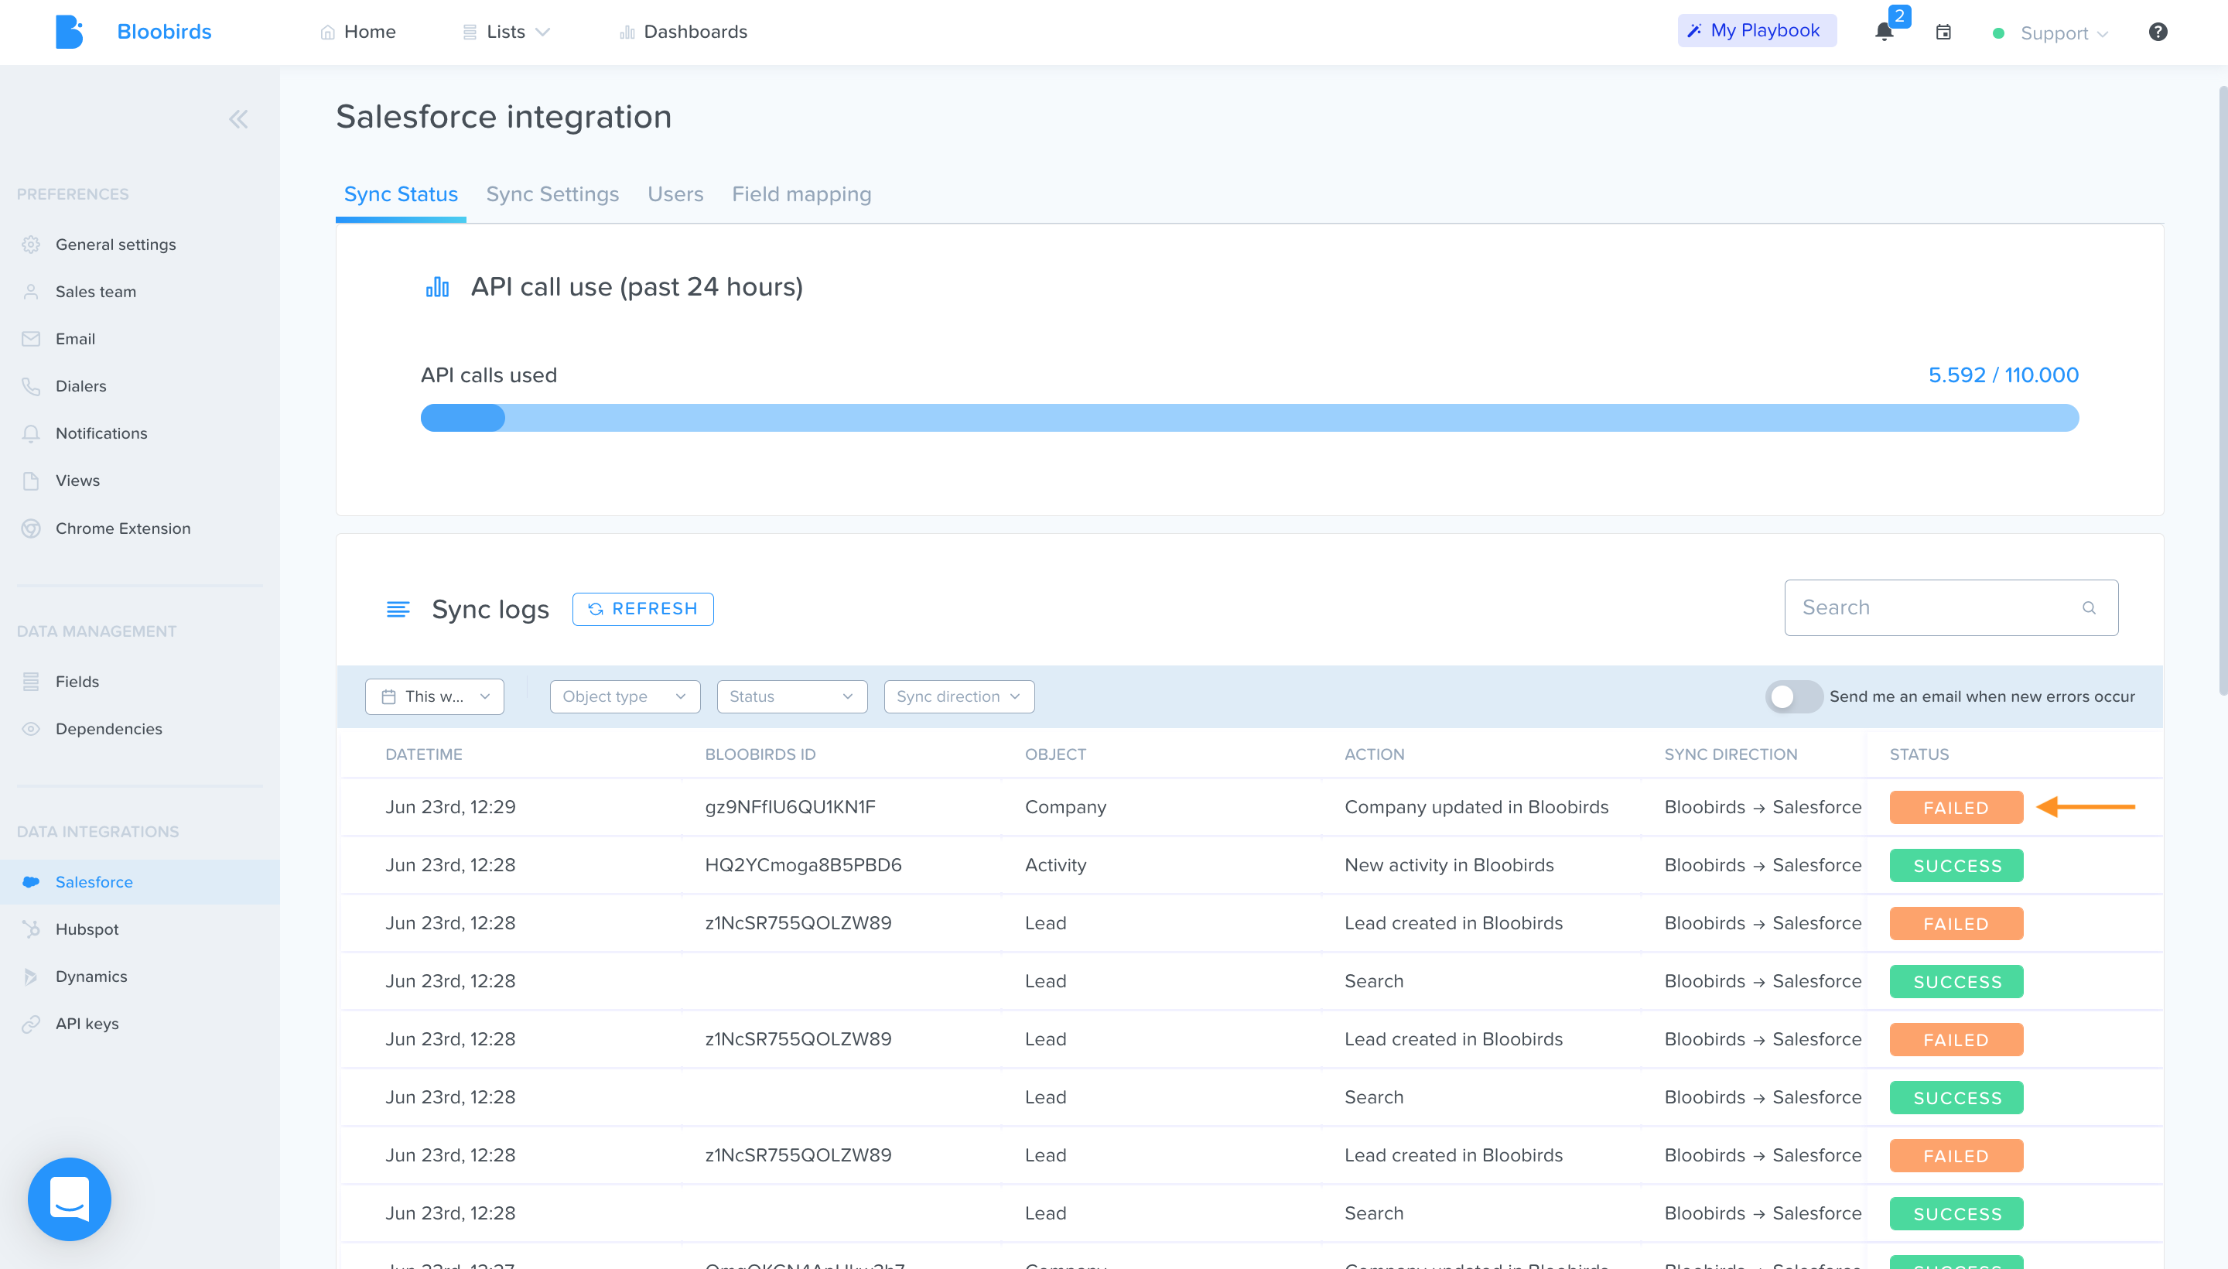Open the This week date filter
Viewport: 2228px width, 1269px height.
435,696
